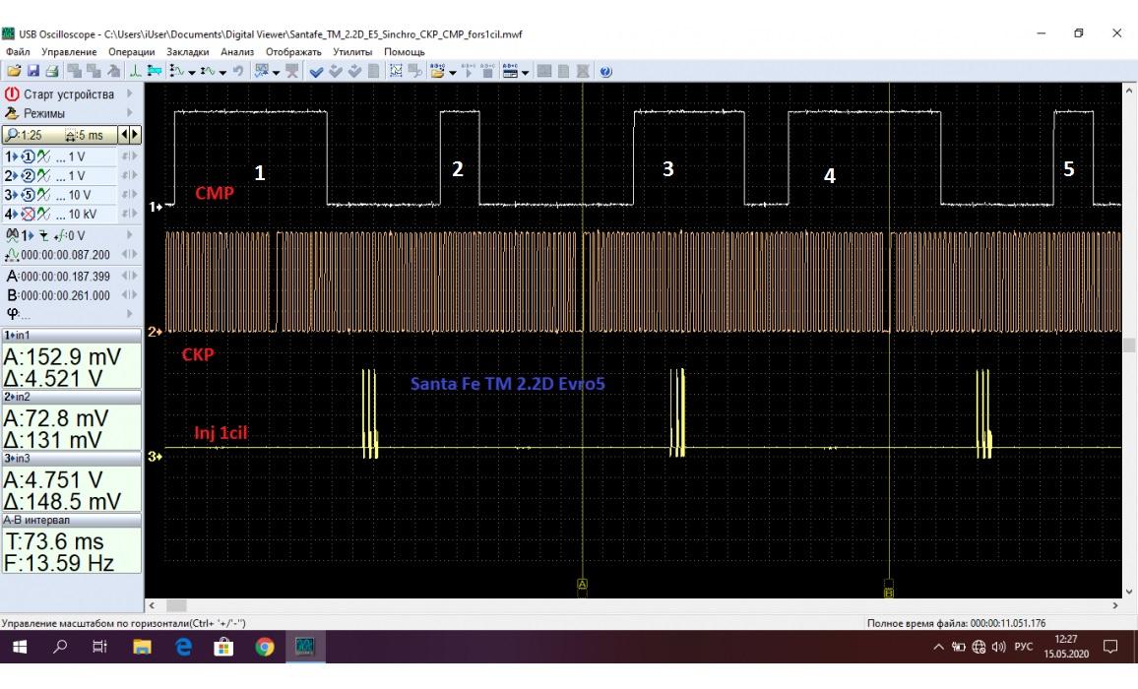Click the red power icon for device start

[x=12, y=94]
